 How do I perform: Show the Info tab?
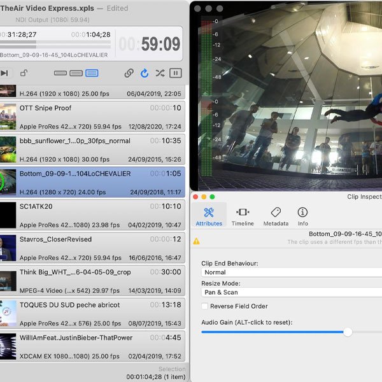click(x=303, y=216)
